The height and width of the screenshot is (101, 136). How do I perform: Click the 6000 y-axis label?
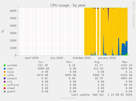[x=13, y=11]
